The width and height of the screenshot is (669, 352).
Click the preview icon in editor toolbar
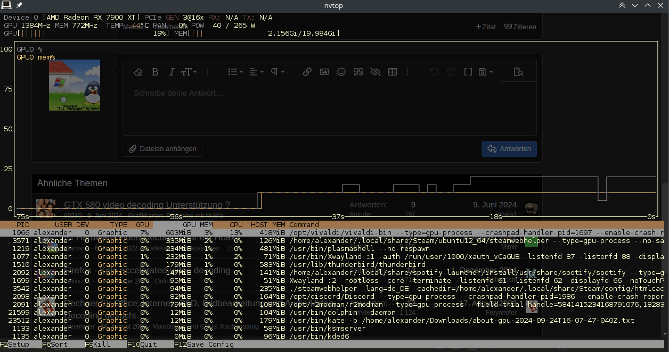coord(518,72)
